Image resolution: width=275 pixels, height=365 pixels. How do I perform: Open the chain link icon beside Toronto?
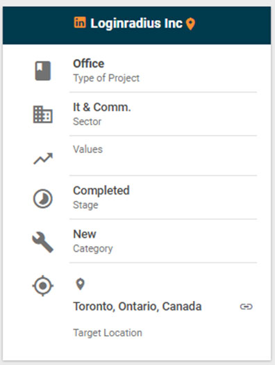[246, 307]
